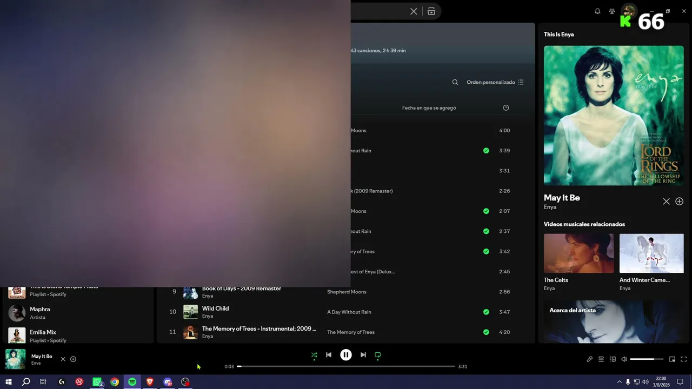Open the notifications bell in Spotify
The width and height of the screenshot is (692, 389).
597,11
